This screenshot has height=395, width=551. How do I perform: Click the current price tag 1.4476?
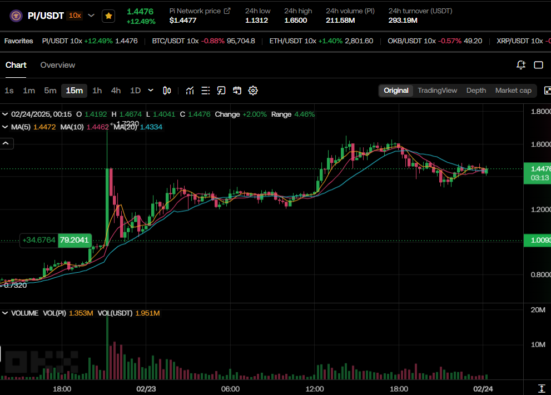click(538, 173)
